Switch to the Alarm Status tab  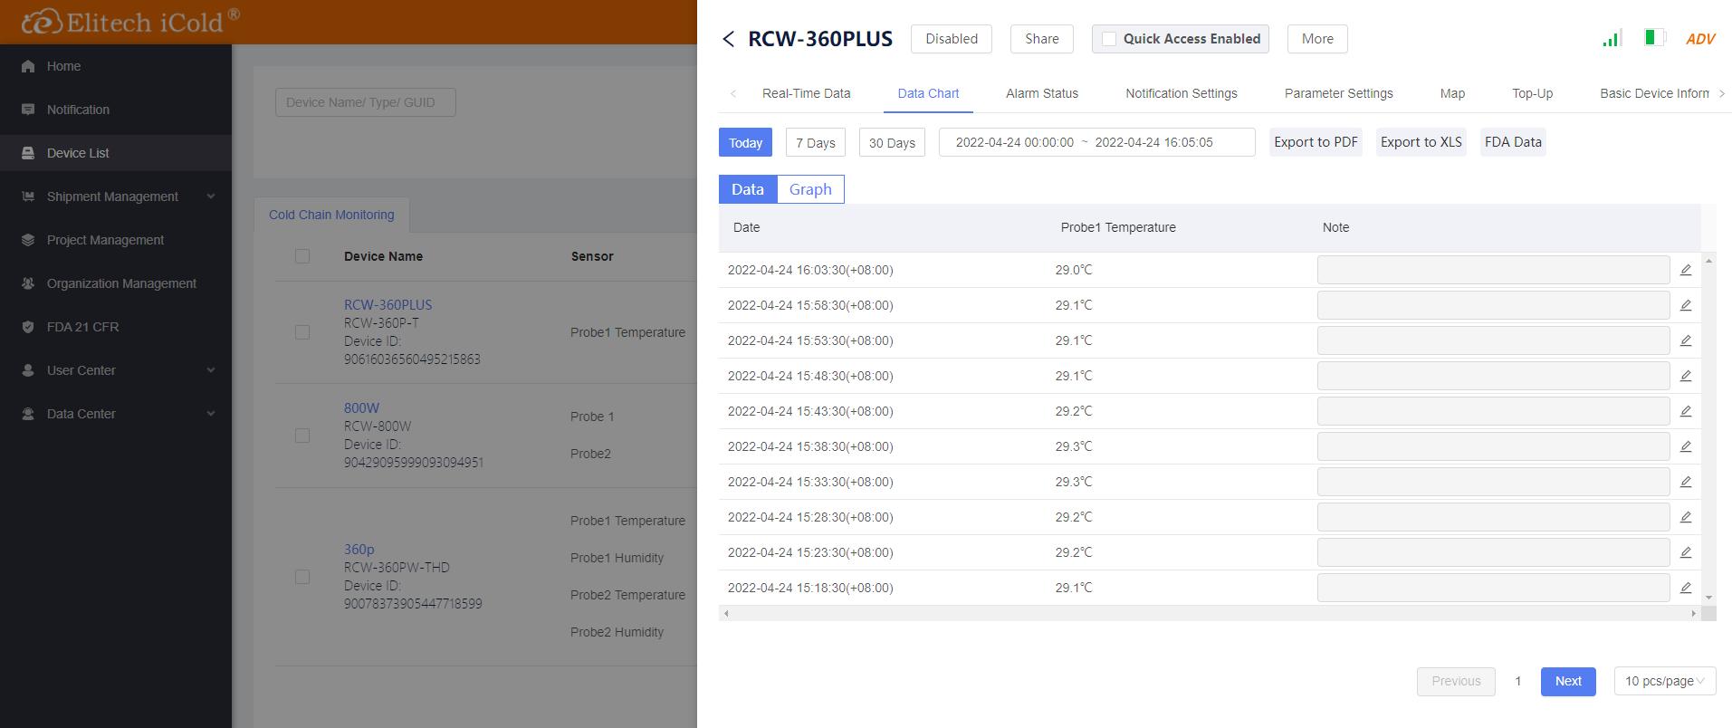pos(1042,93)
